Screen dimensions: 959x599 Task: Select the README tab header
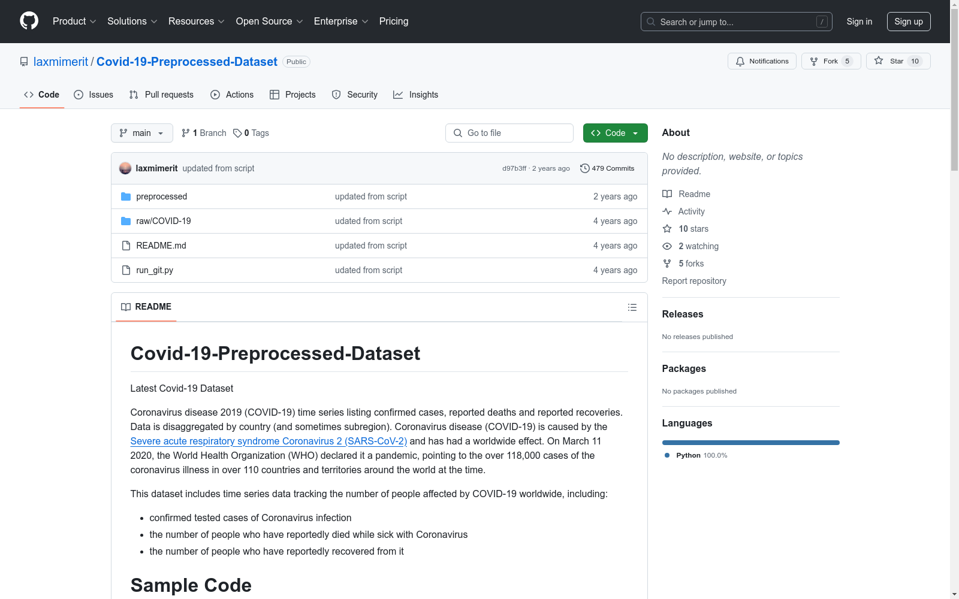click(x=146, y=307)
